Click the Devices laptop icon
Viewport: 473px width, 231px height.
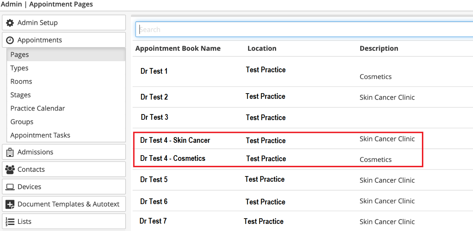[10, 187]
